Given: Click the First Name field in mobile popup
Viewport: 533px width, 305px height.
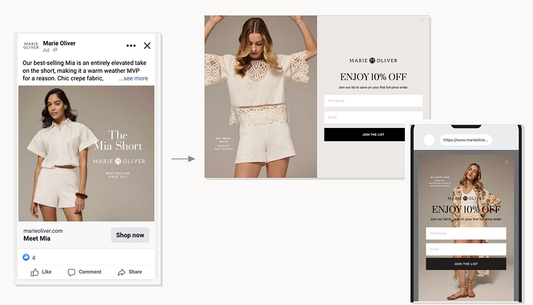Looking at the screenshot, I should click(466, 233).
